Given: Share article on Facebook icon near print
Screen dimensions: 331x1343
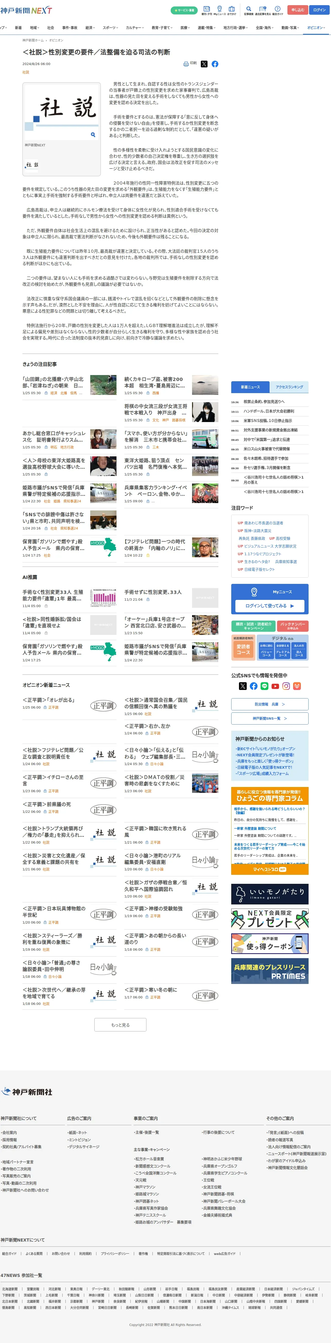Looking at the screenshot, I should coord(215,63).
